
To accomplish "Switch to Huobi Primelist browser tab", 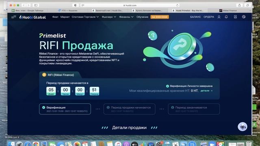I will point(188,11).
